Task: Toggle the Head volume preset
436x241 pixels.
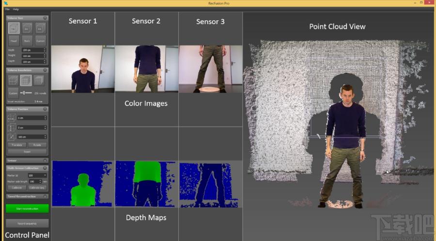Action: click(14, 41)
